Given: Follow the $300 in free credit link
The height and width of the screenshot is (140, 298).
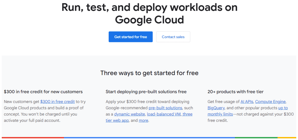Looking at the screenshot, I should (x=57, y=102).
